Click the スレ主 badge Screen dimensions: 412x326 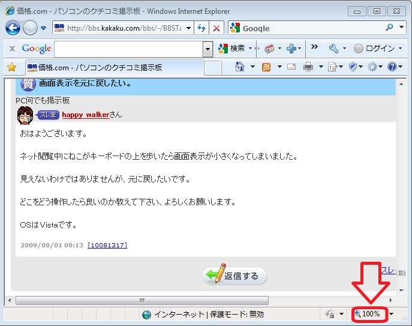(48, 115)
